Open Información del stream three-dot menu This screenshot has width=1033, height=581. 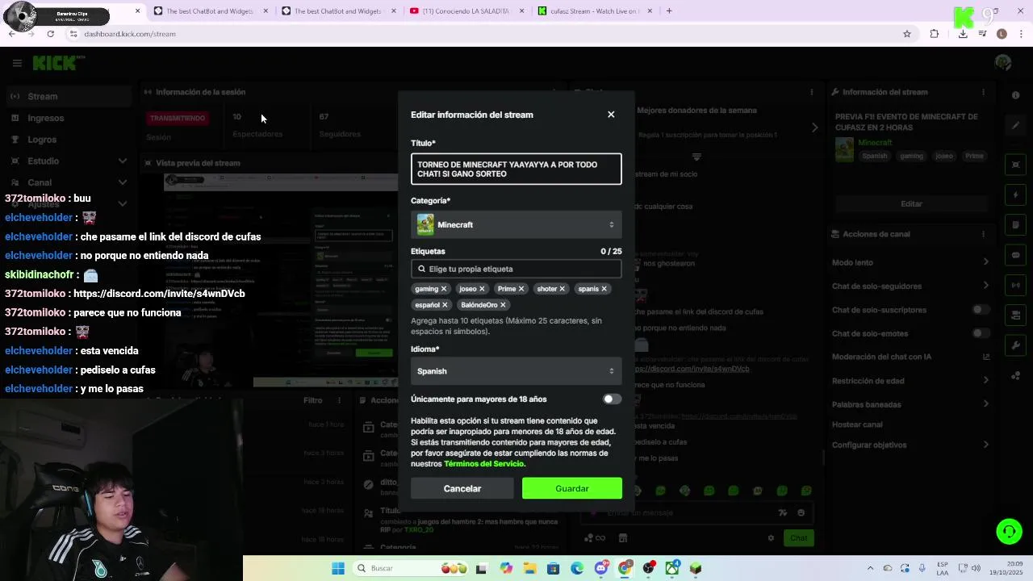coord(983,92)
